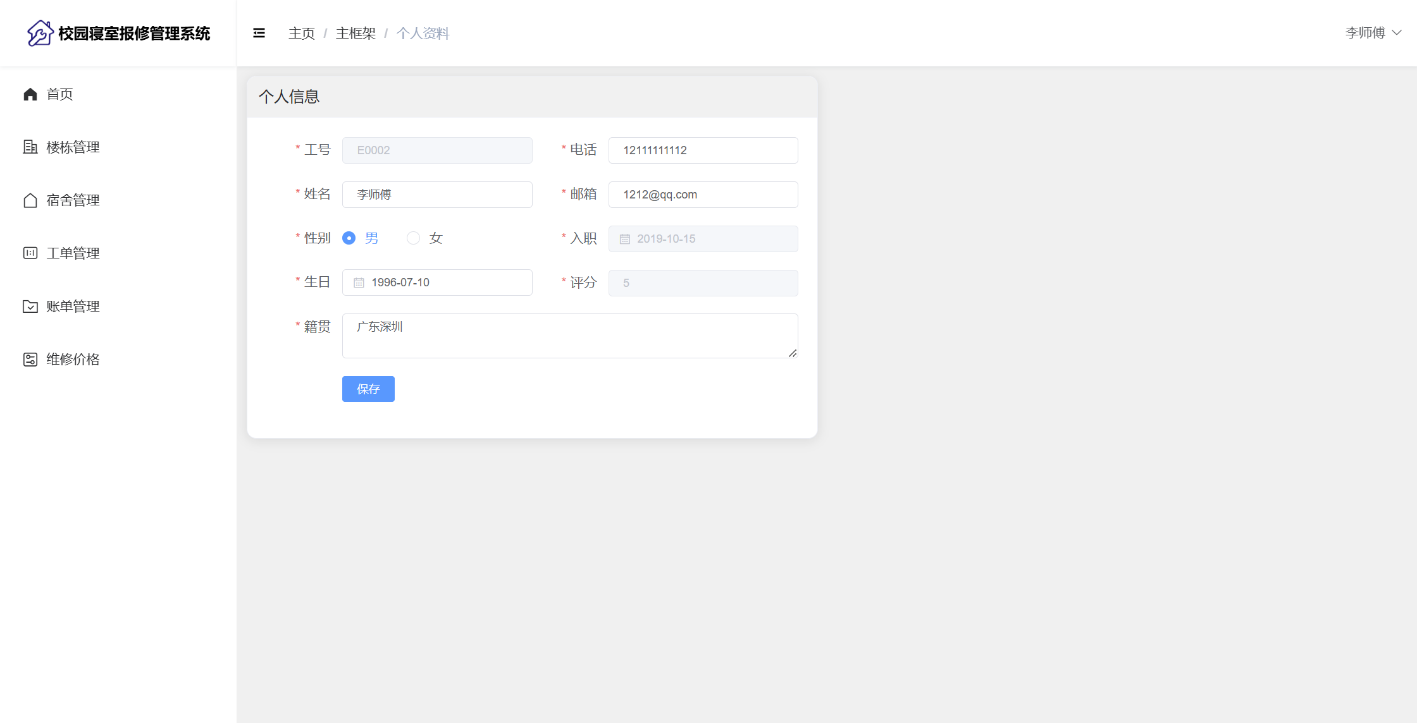Go to 主页 in breadcrumb

point(301,33)
